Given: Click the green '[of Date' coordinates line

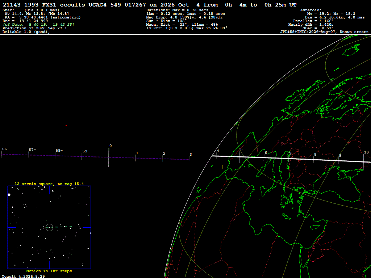Looking at the screenshot, I should [x=38, y=25].
